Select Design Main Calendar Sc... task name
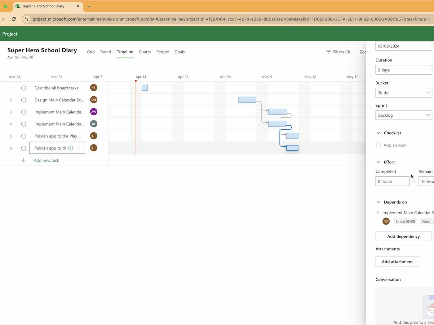Screen dimensions: 434x325 tap(59, 100)
